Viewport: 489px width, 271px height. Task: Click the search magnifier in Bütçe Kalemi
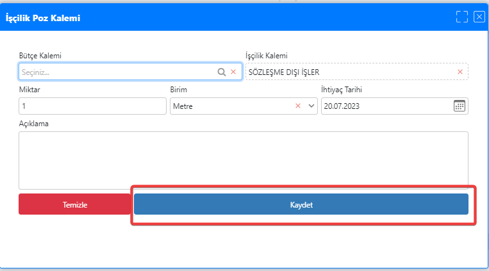222,72
